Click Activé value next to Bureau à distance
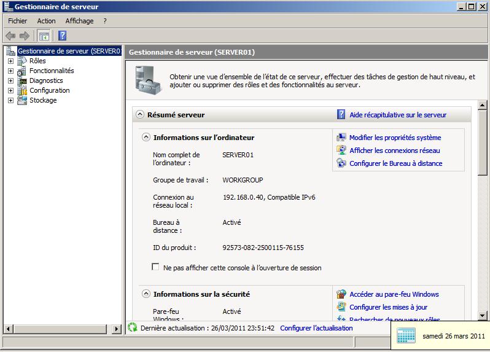 [x=231, y=222]
